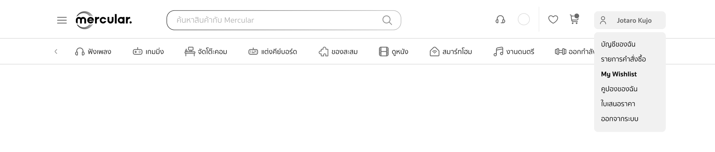Open the shopping cart icon
715x152 pixels.
tap(574, 19)
